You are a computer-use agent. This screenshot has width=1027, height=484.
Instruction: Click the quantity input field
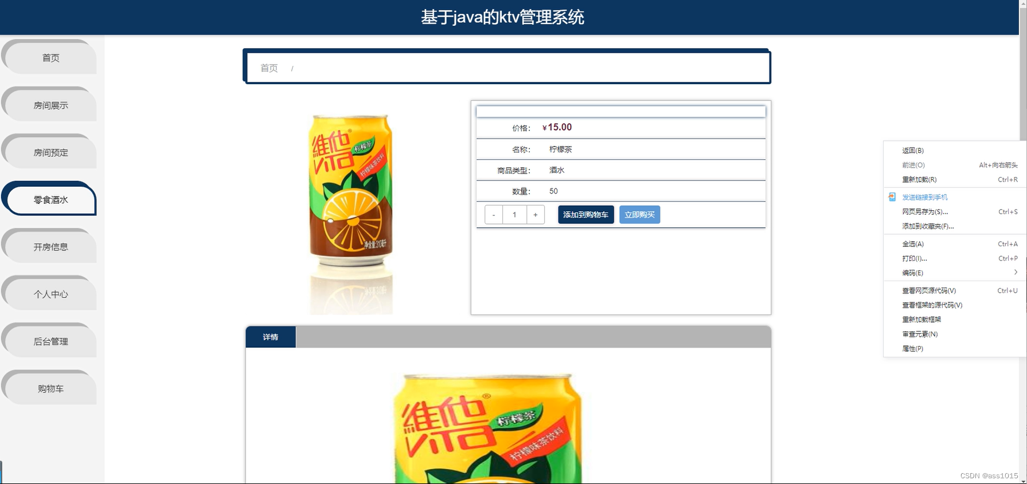(x=514, y=215)
